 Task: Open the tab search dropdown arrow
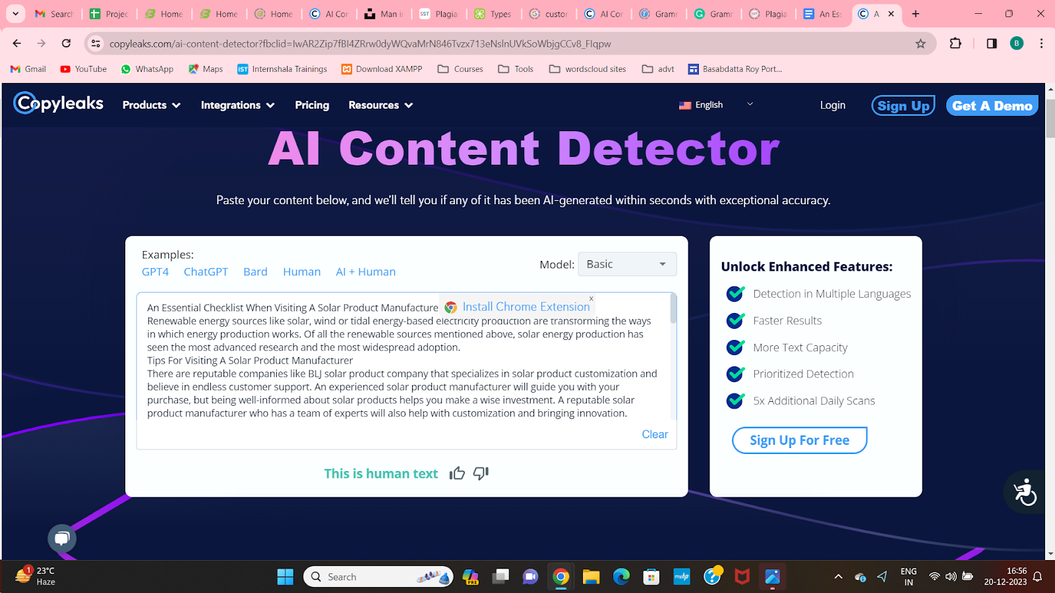(x=15, y=14)
